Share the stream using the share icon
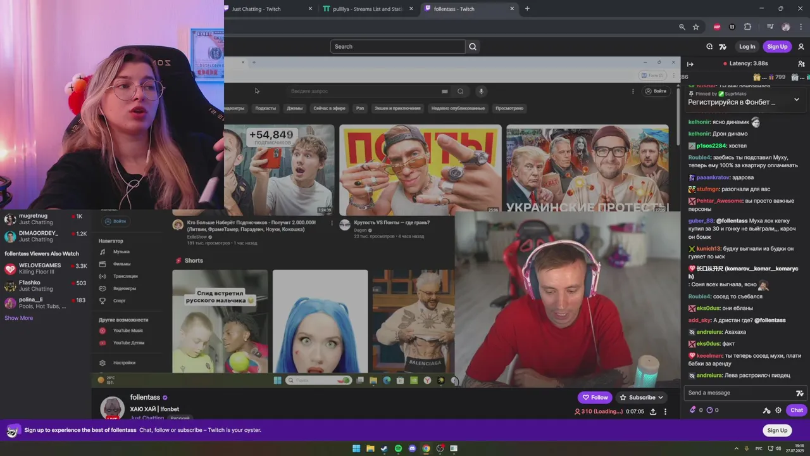The image size is (810, 456). coord(653,412)
